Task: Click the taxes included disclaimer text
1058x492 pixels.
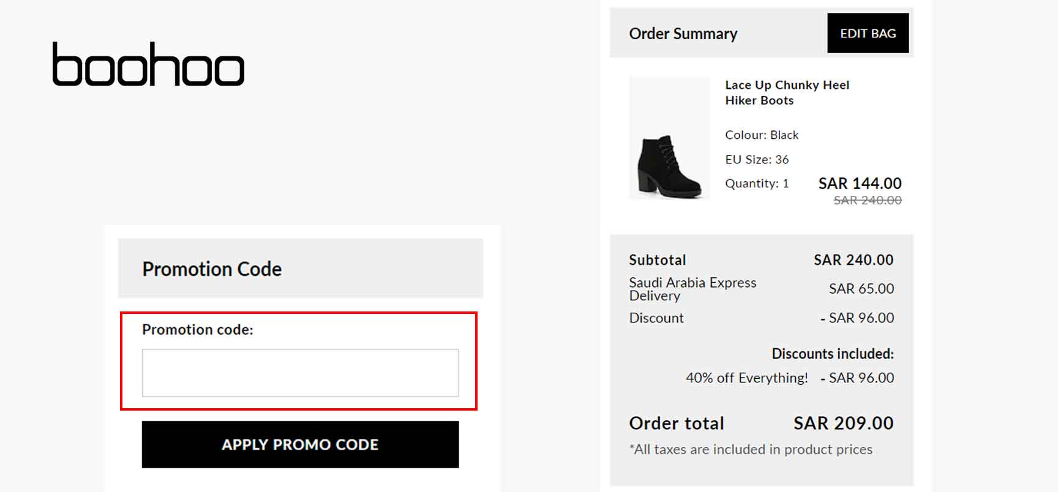Action: click(x=750, y=449)
